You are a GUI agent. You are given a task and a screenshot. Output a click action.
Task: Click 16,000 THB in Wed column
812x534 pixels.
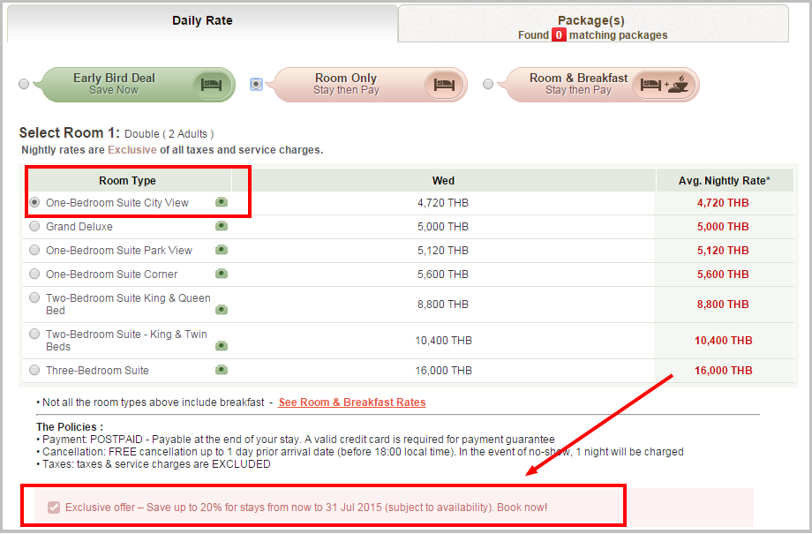click(x=443, y=371)
